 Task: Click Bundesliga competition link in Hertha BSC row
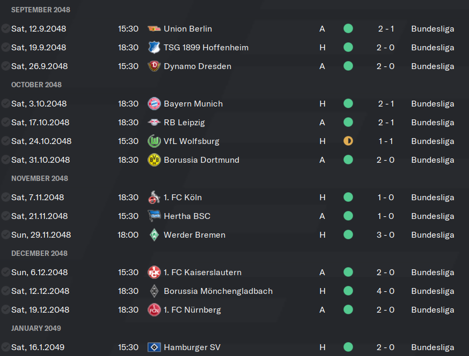pyautogui.click(x=433, y=216)
